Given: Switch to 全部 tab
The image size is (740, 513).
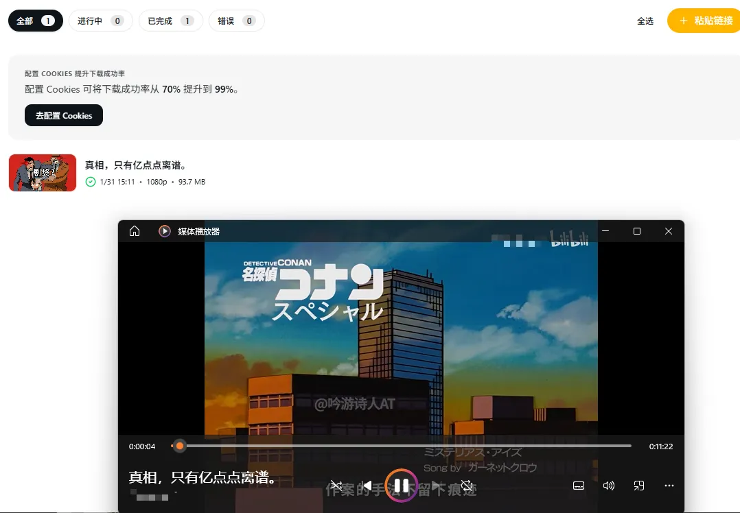Looking at the screenshot, I should [x=36, y=21].
